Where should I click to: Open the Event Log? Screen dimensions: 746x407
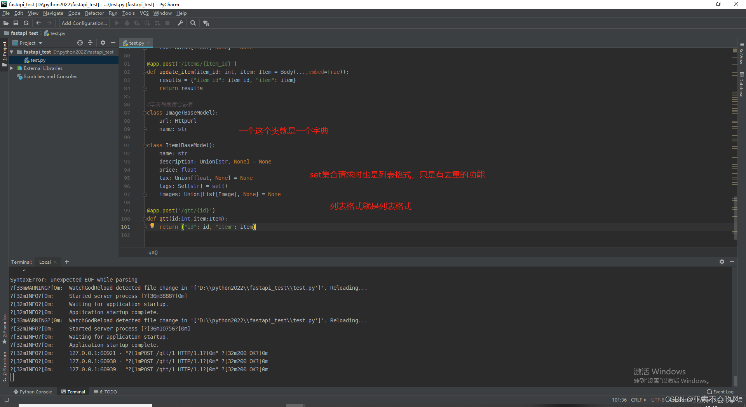point(720,392)
